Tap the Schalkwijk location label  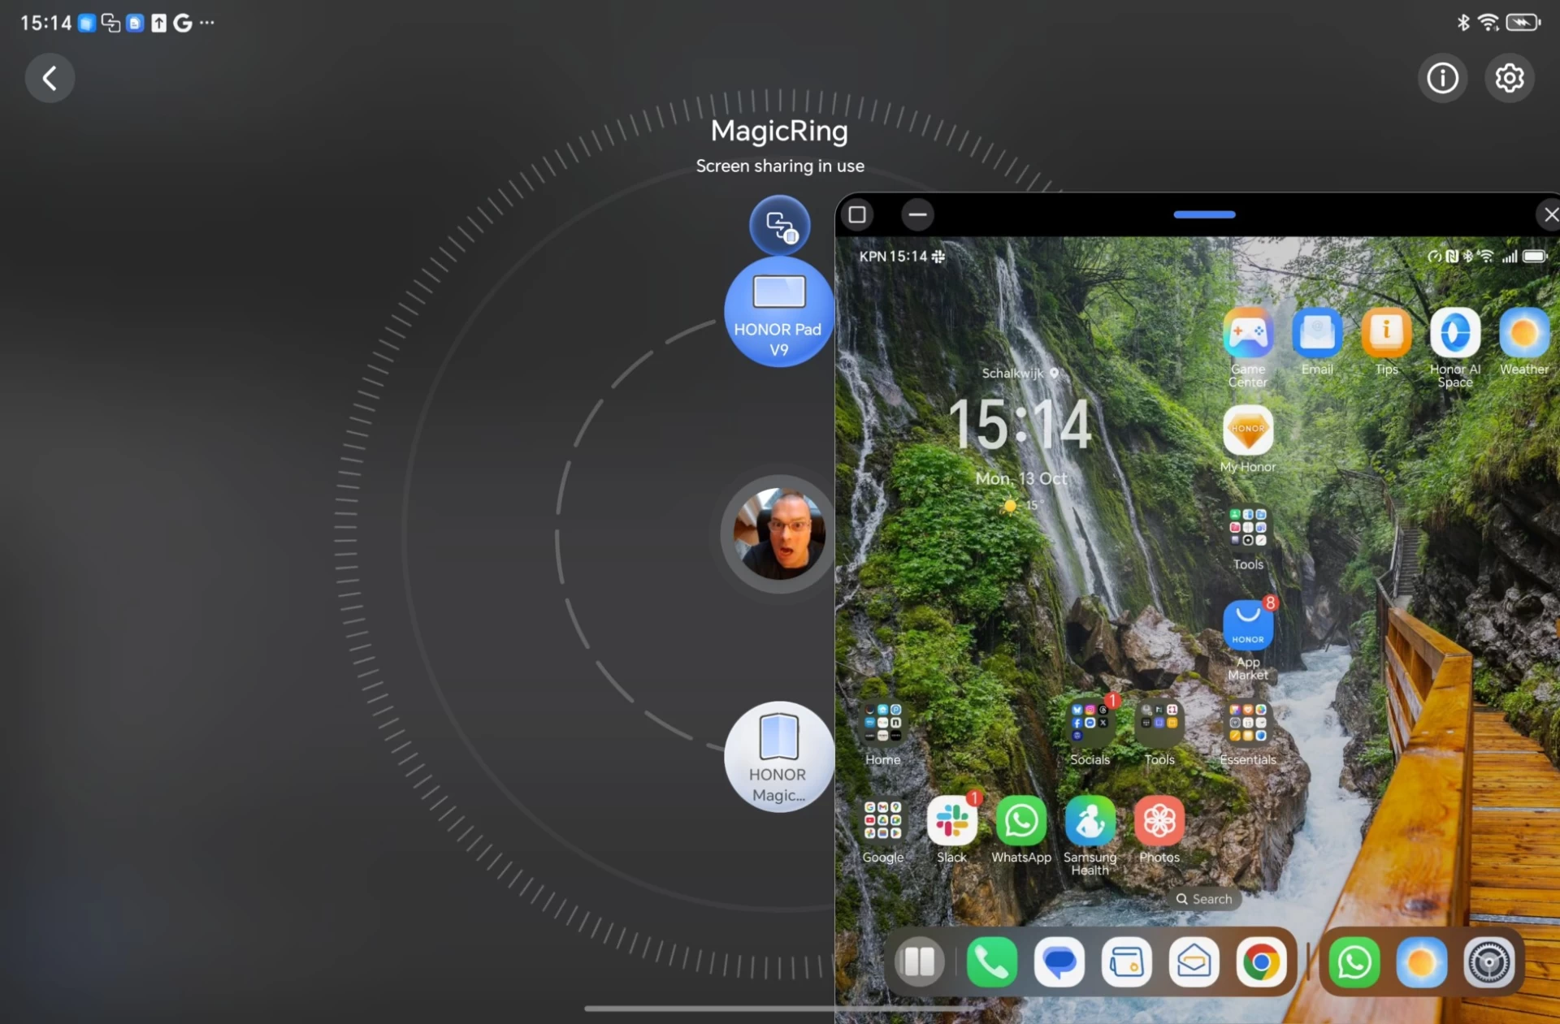tap(1020, 373)
